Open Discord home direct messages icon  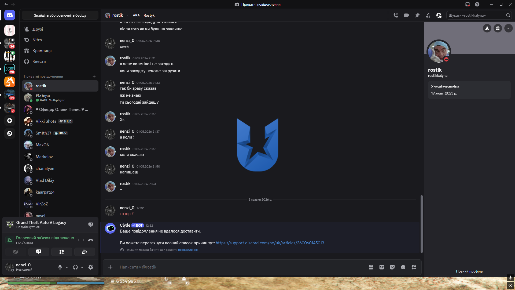[x=10, y=15]
